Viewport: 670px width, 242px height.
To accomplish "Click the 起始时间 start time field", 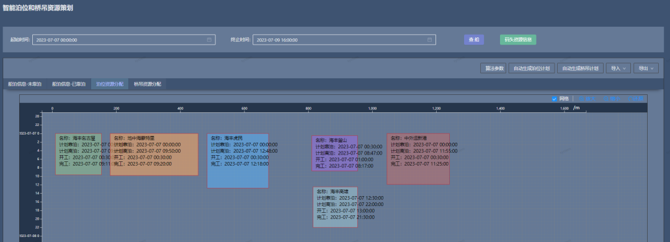I will point(124,40).
